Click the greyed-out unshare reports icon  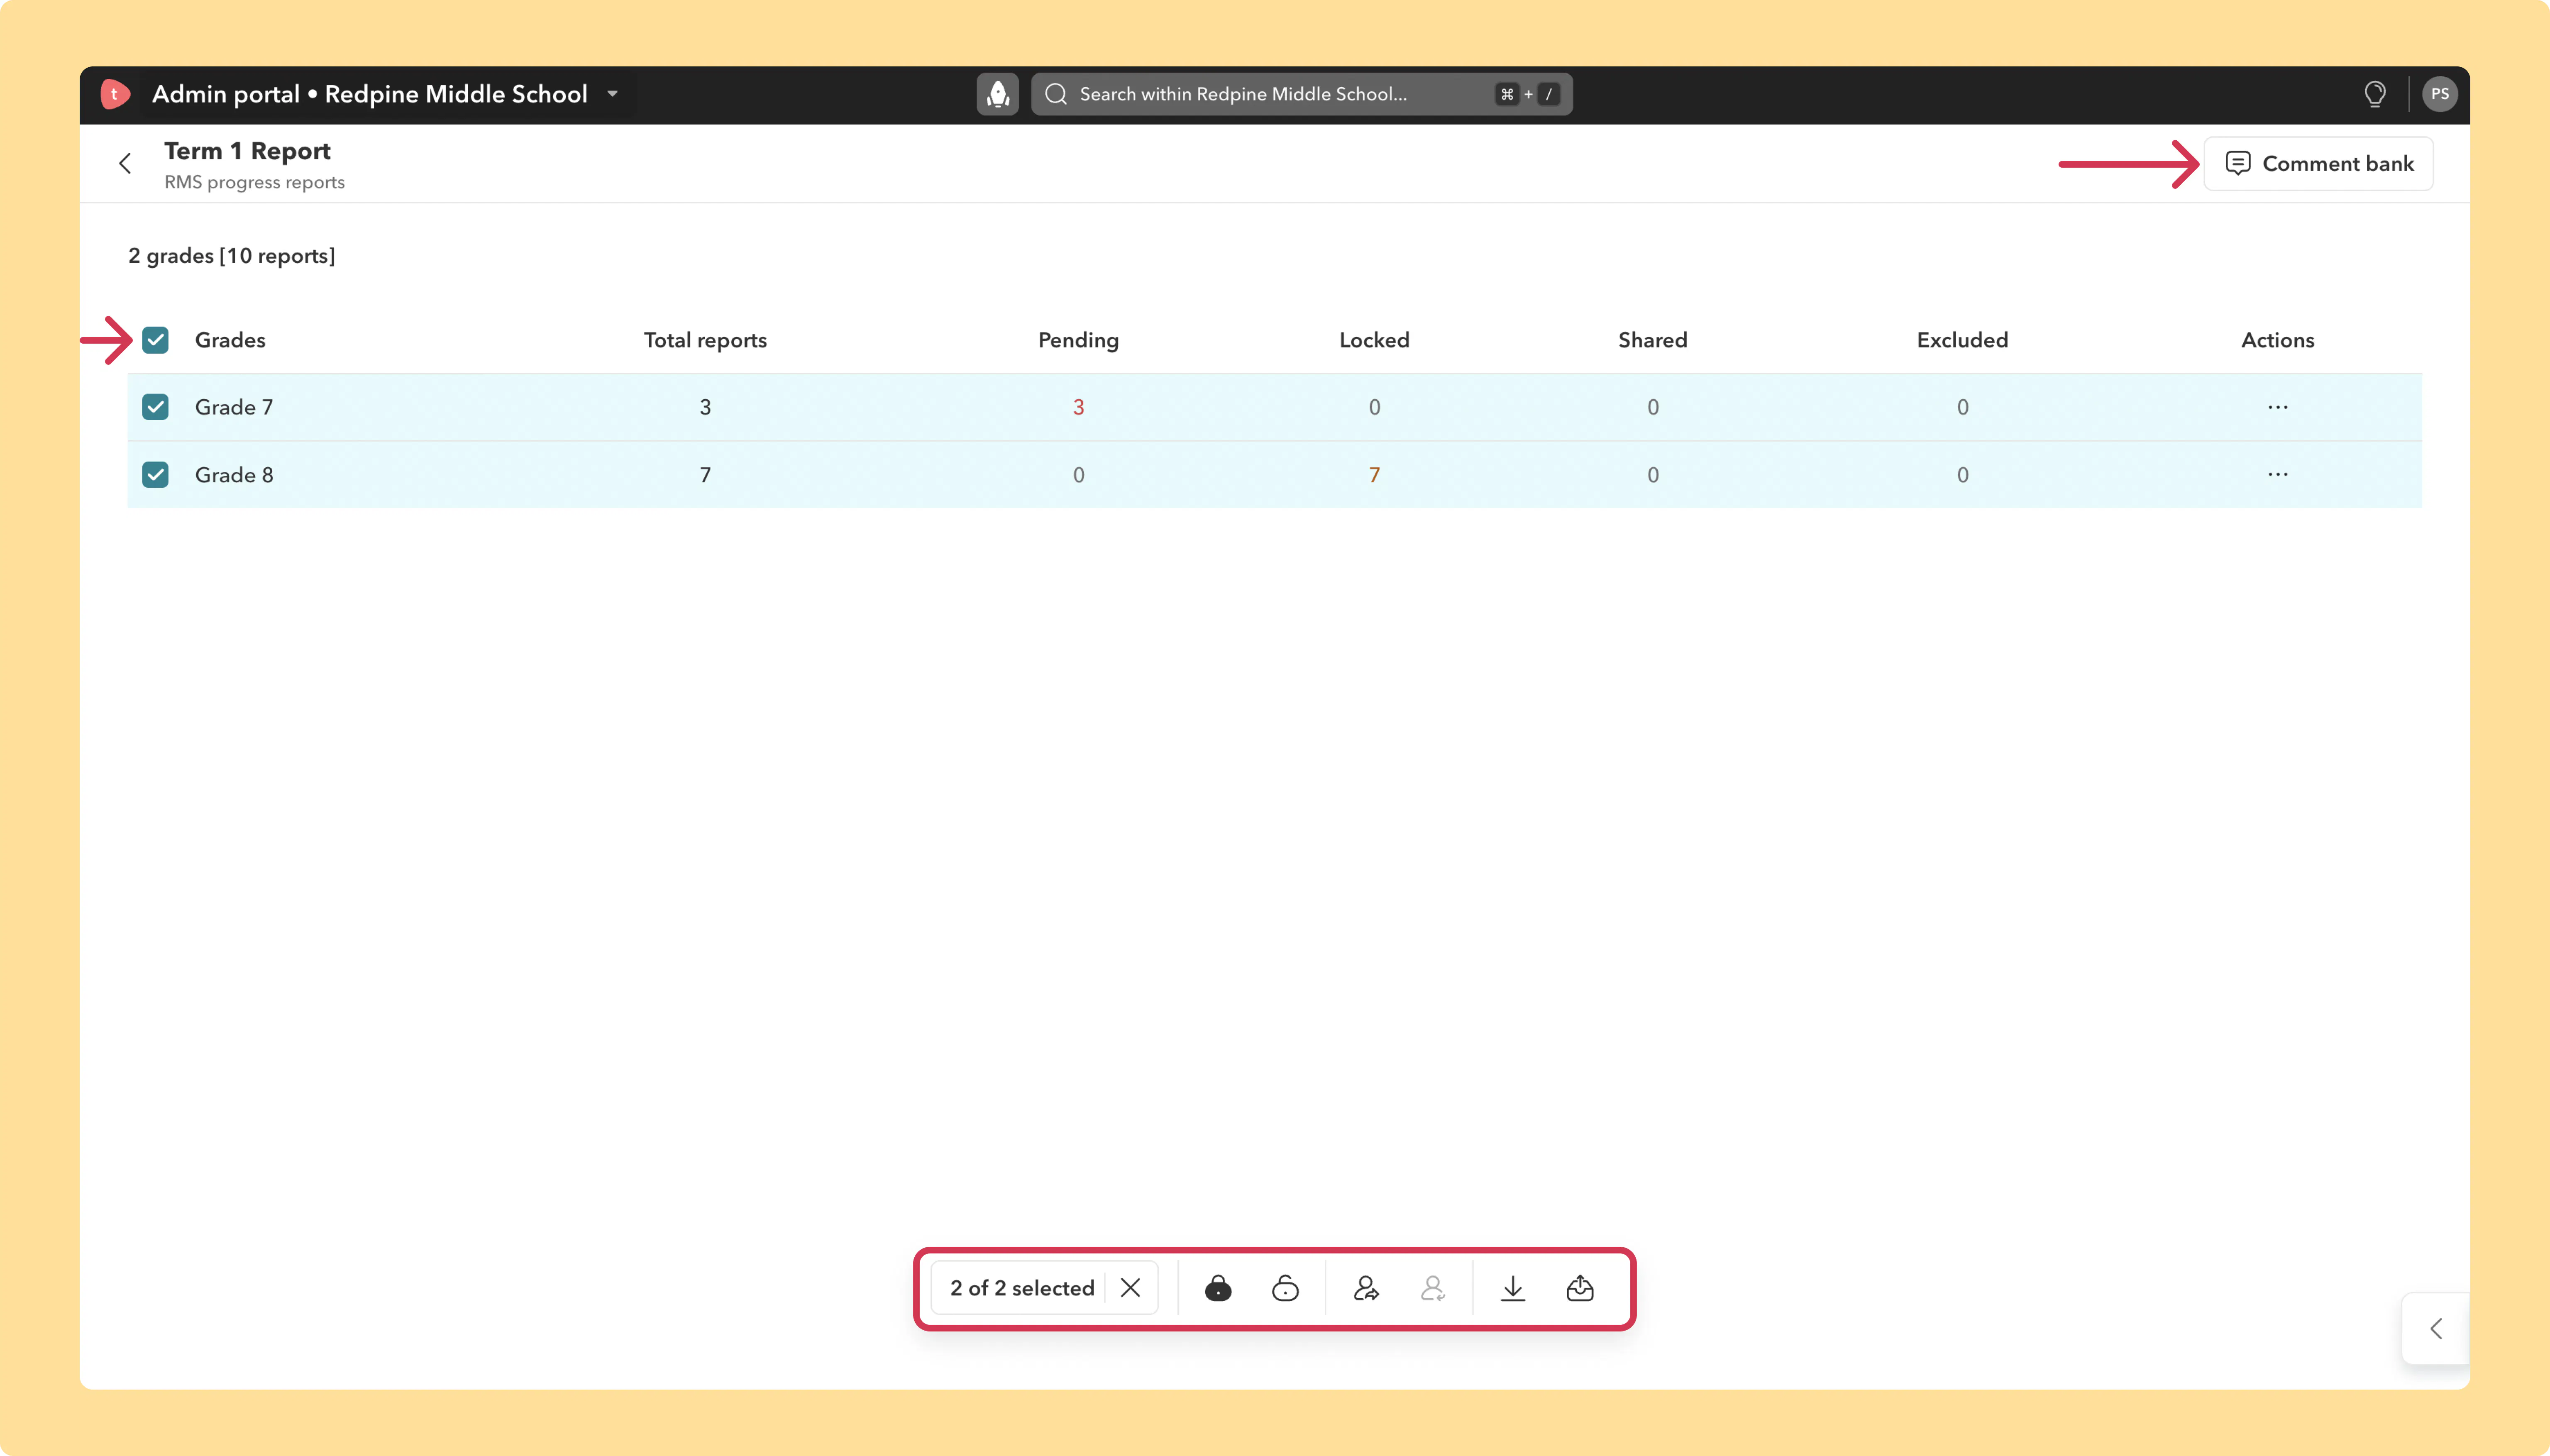pos(1433,1288)
